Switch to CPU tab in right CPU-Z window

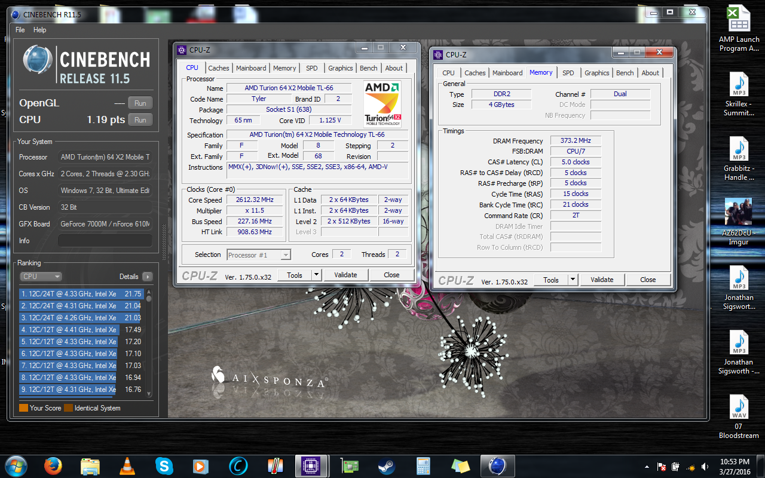pyautogui.click(x=449, y=73)
